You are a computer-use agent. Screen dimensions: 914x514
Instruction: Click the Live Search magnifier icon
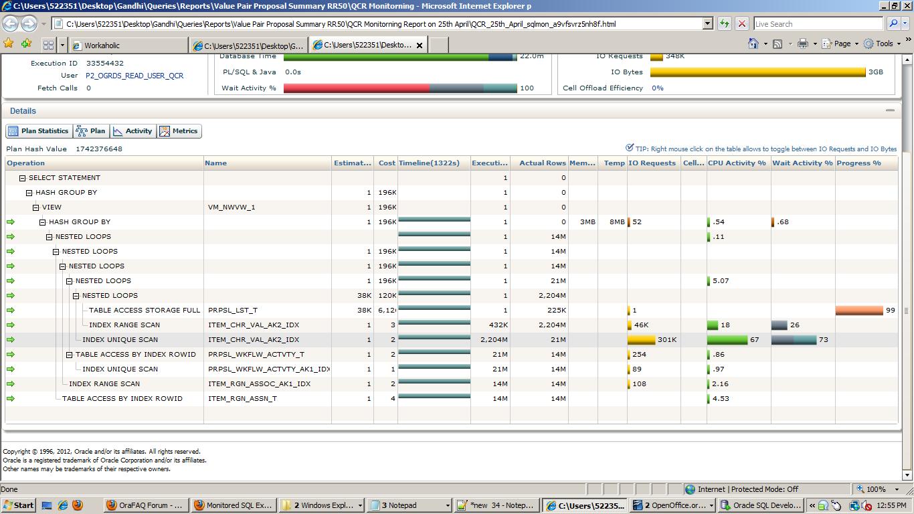pyautogui.click(x=893, y=23)
